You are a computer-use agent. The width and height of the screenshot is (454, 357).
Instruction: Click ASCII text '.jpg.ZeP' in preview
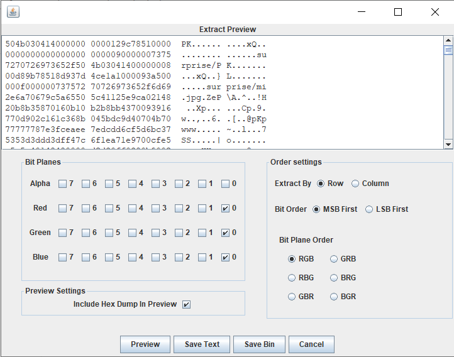(x=201, y=97)
